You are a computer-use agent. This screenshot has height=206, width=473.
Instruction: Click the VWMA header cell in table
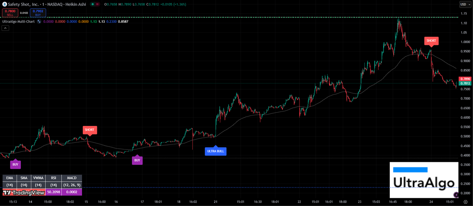pos(38,178)
